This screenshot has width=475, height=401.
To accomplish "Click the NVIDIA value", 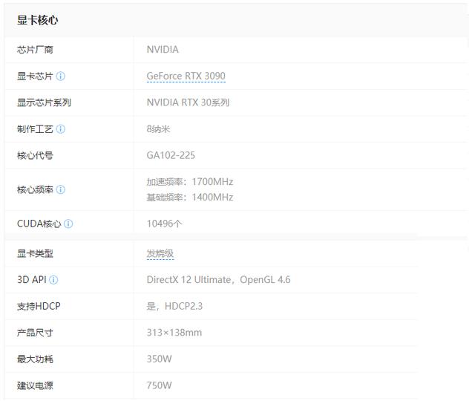I will [163, 50].
